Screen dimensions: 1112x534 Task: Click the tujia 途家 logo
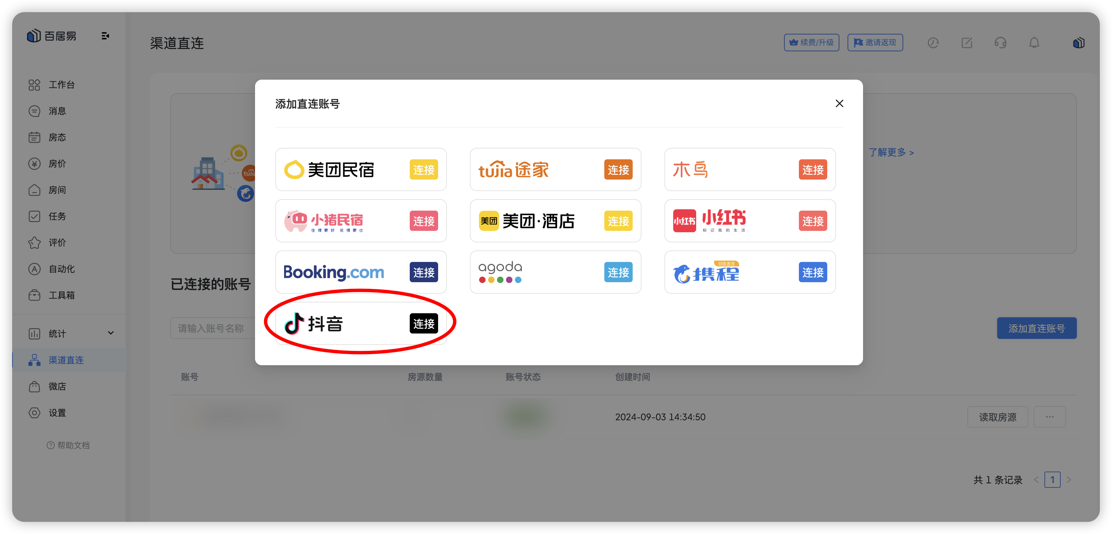(513, 169)
